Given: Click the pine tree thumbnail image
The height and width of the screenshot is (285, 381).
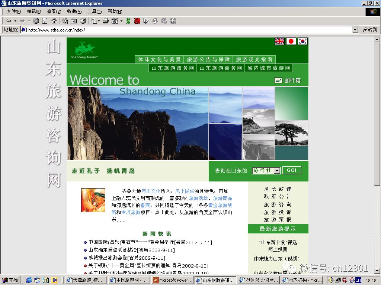Looking at the screenshot, I should (x=292, y=133).
